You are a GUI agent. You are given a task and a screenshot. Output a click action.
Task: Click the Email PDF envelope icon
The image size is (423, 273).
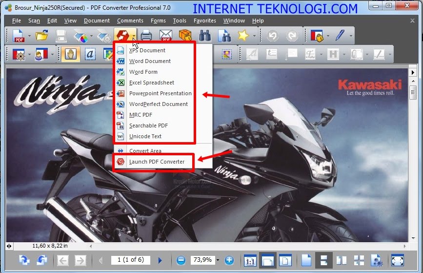point(166,36)
